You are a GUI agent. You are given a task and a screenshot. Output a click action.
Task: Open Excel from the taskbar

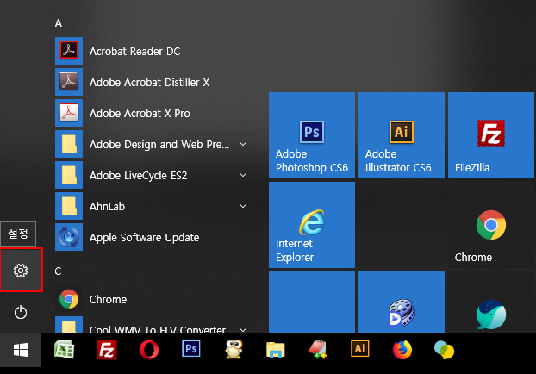point(64,350)
